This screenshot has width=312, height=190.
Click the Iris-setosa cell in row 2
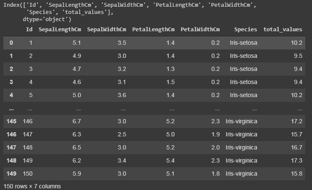click(243, 69)
